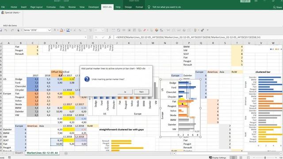Image resolution: width=283 pixels, height=159 pixels.
Task: Apply outline color with the pen icon
Action: (68, 30)
